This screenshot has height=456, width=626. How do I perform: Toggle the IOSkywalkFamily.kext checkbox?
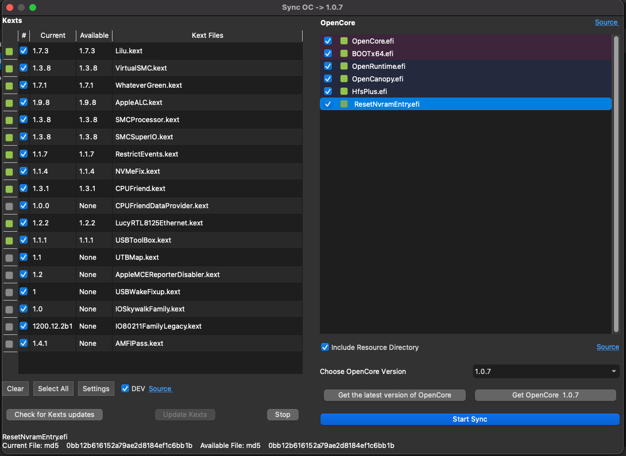24,309
